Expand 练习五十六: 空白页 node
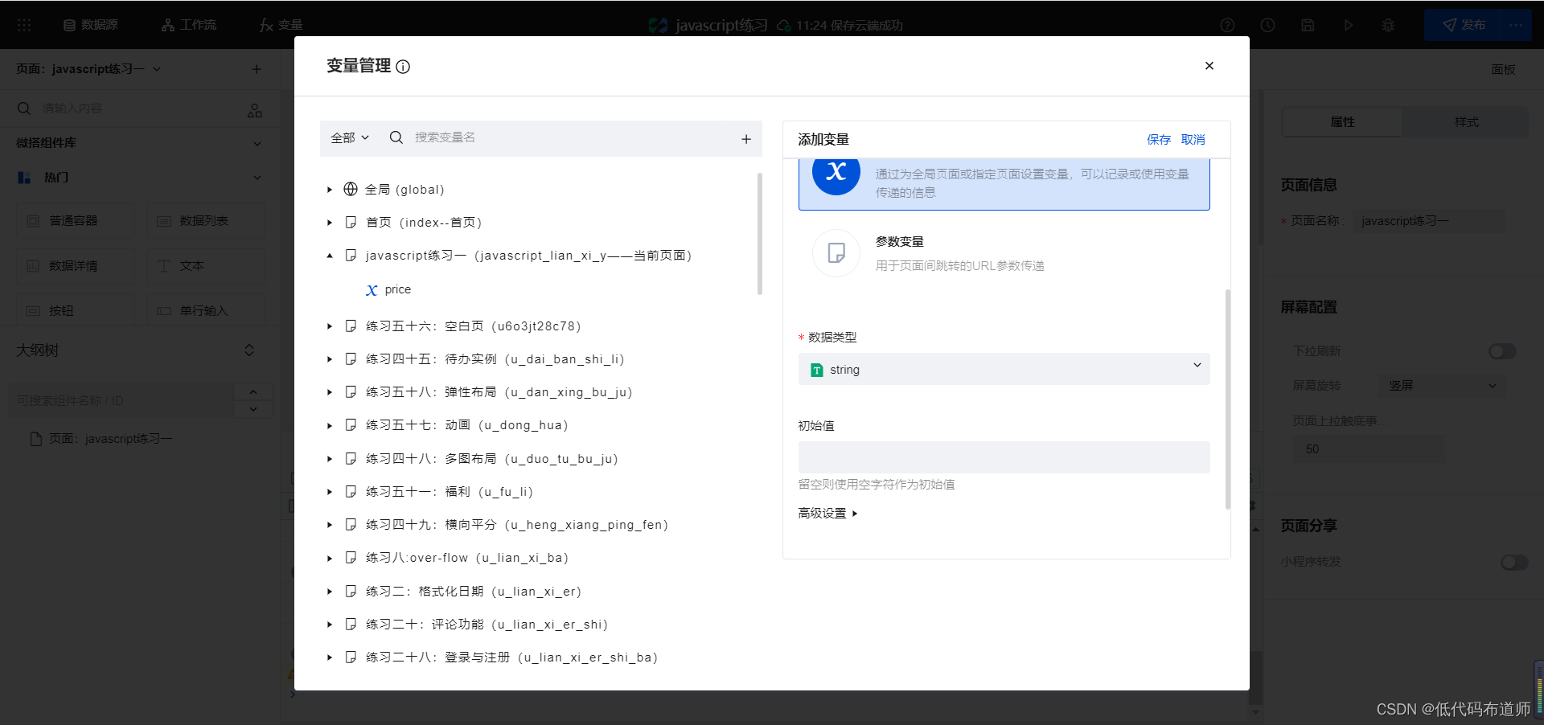Image resolution: width=1544 pixels, height=725 pixels. (x=330, y=326)
